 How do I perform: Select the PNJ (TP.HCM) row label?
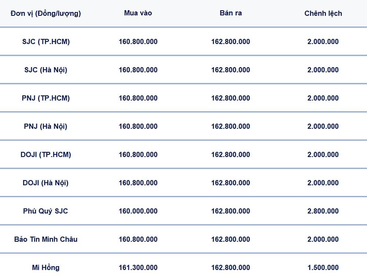click(x=46, y=98)
